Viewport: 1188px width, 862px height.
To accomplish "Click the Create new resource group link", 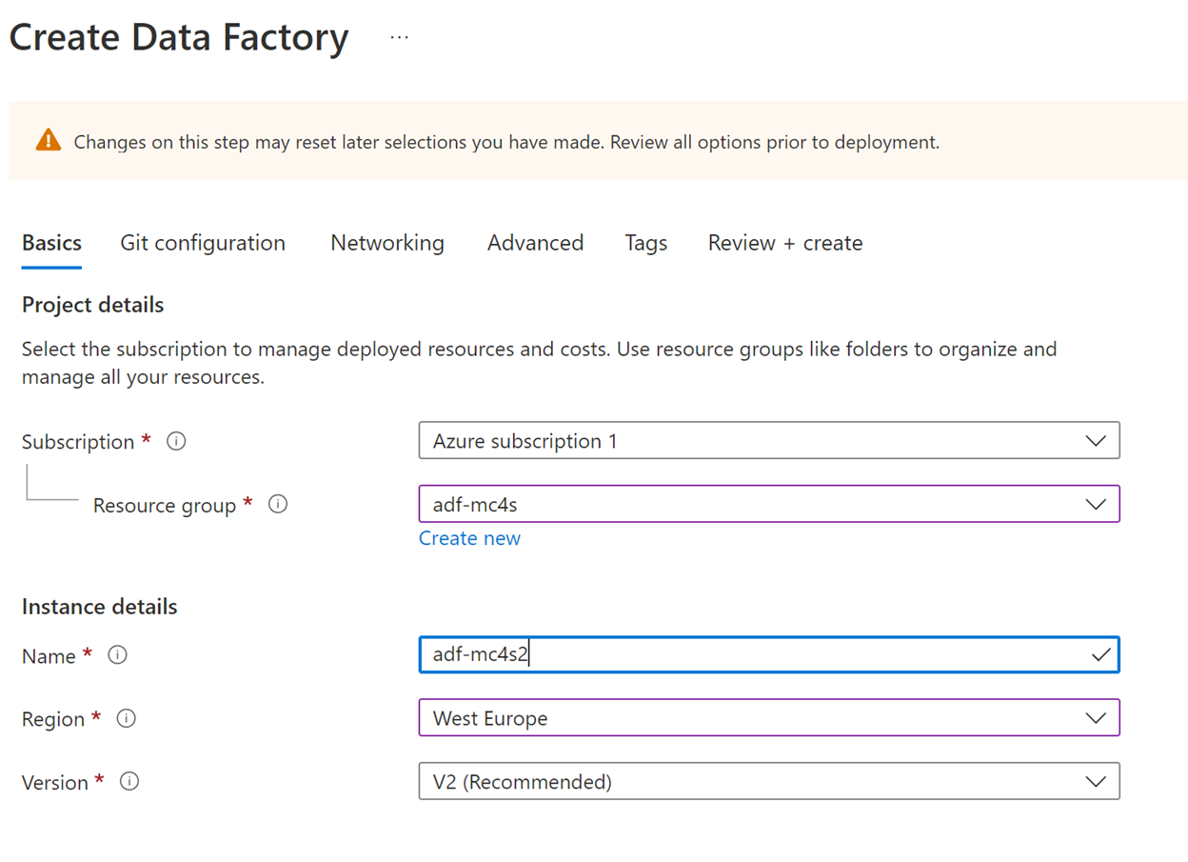I will pyautogui.click(x=469, y=538).
